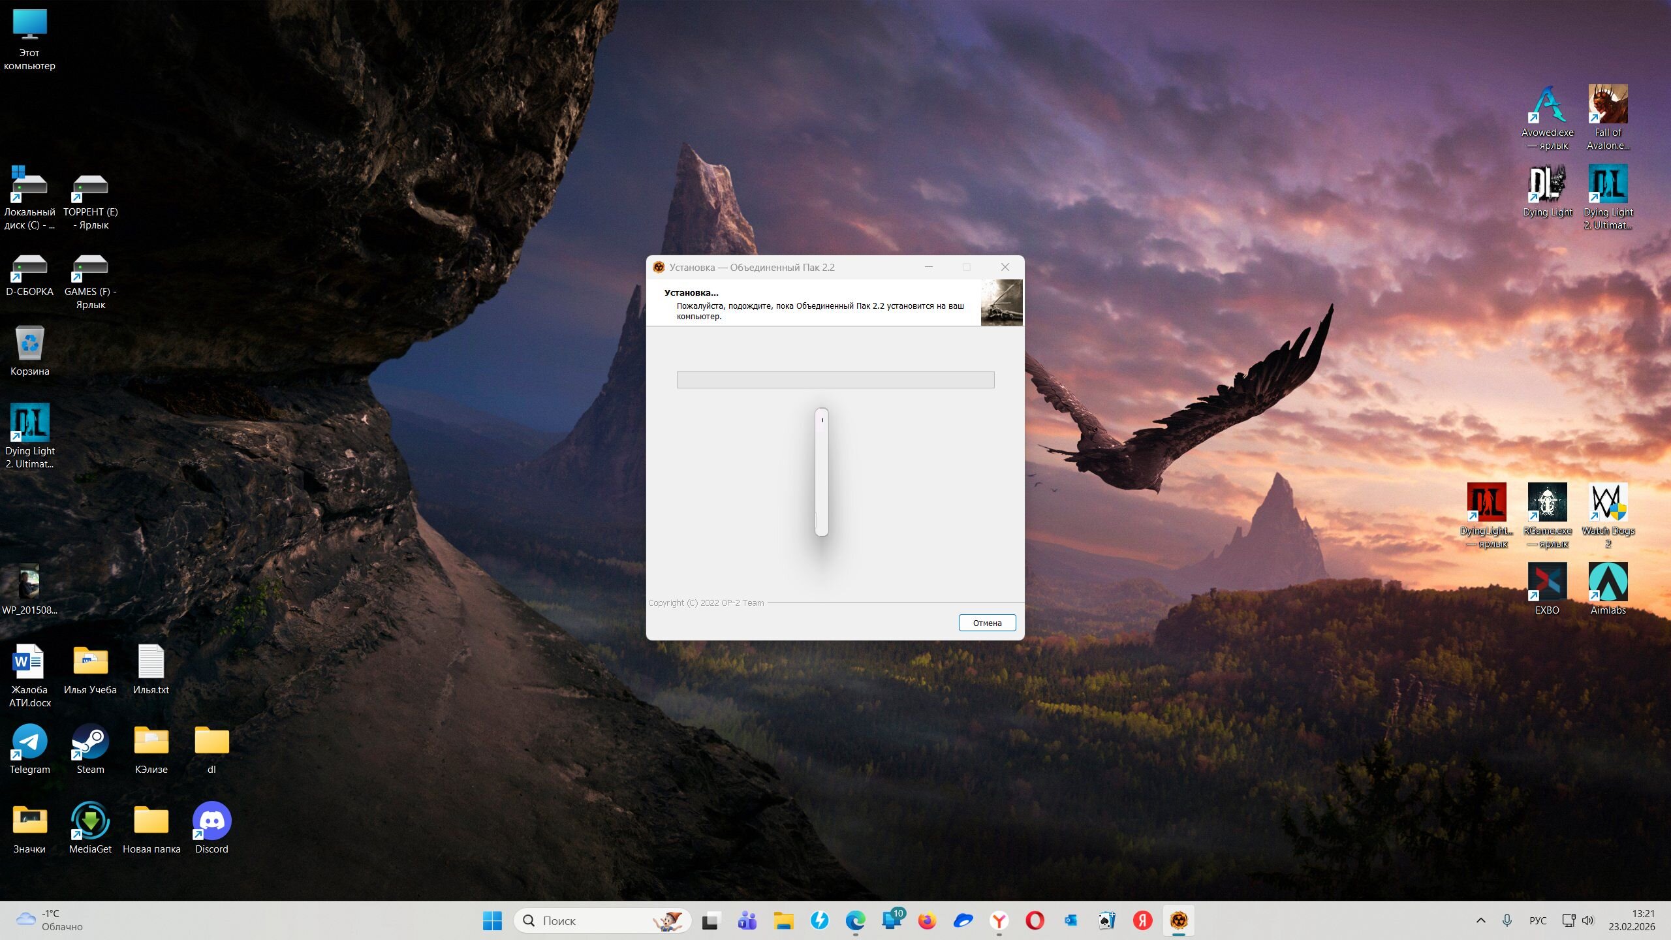Select Watch Dogs 2 desktop shortcut
Viewport: 1671px width, 940px height.
[x=1608, y=503]
